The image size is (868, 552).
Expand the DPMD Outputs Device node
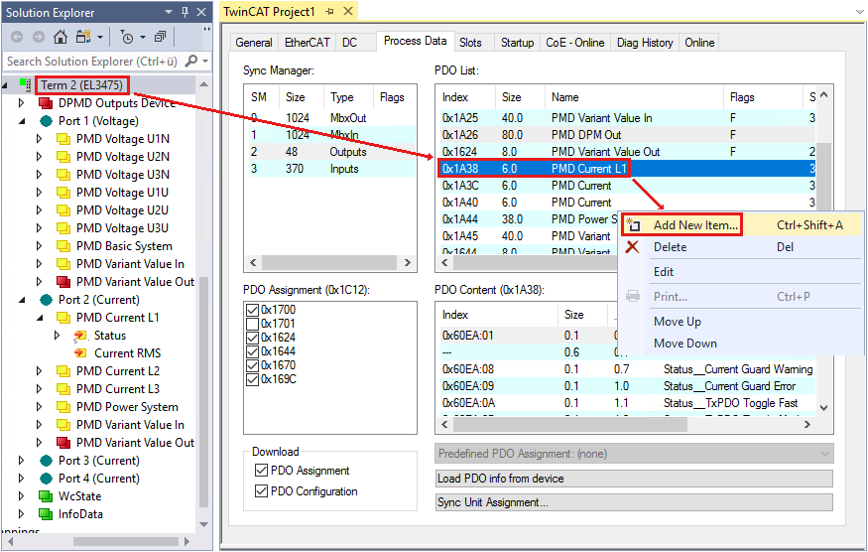[21, 103]
